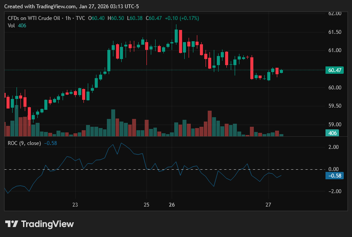Click the 61.50 price scale label
352x237 pixels.
(335, 32)
